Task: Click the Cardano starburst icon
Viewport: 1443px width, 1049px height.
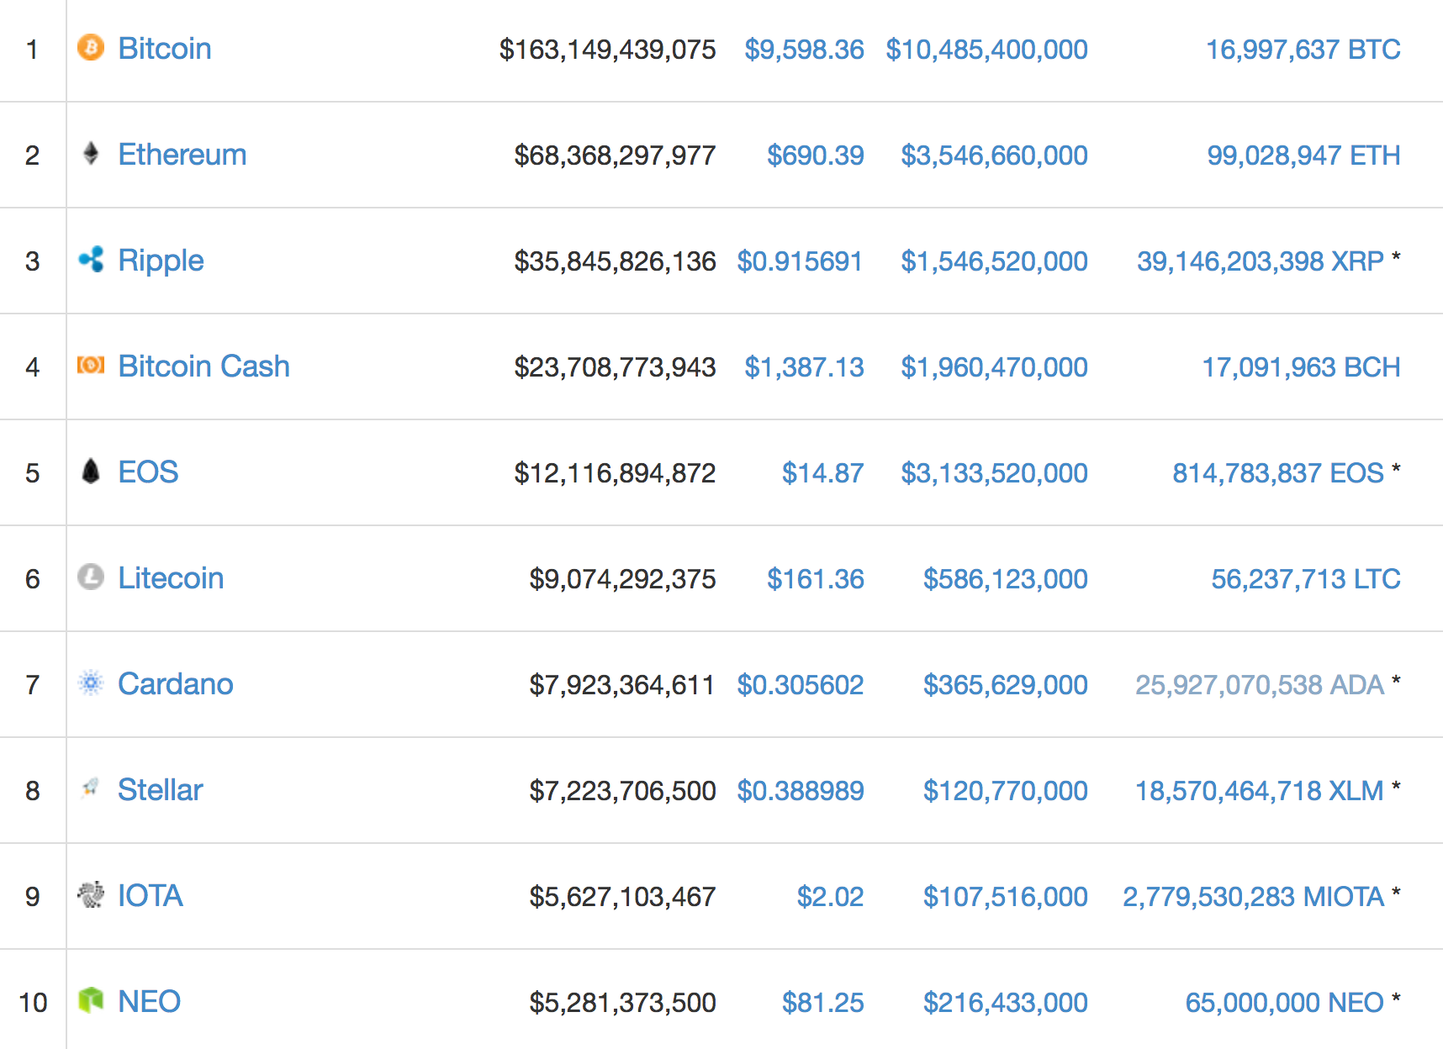Action: point(91,683)
